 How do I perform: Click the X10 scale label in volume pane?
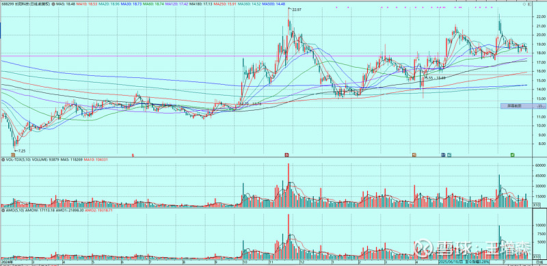click(537, 206)
